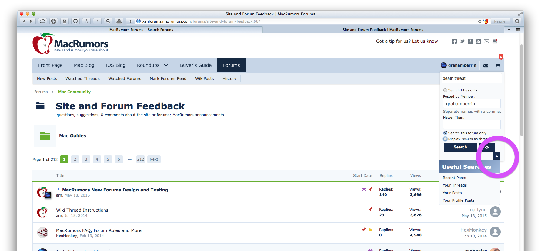Click the page vertical scrollbar

(521, 91)
